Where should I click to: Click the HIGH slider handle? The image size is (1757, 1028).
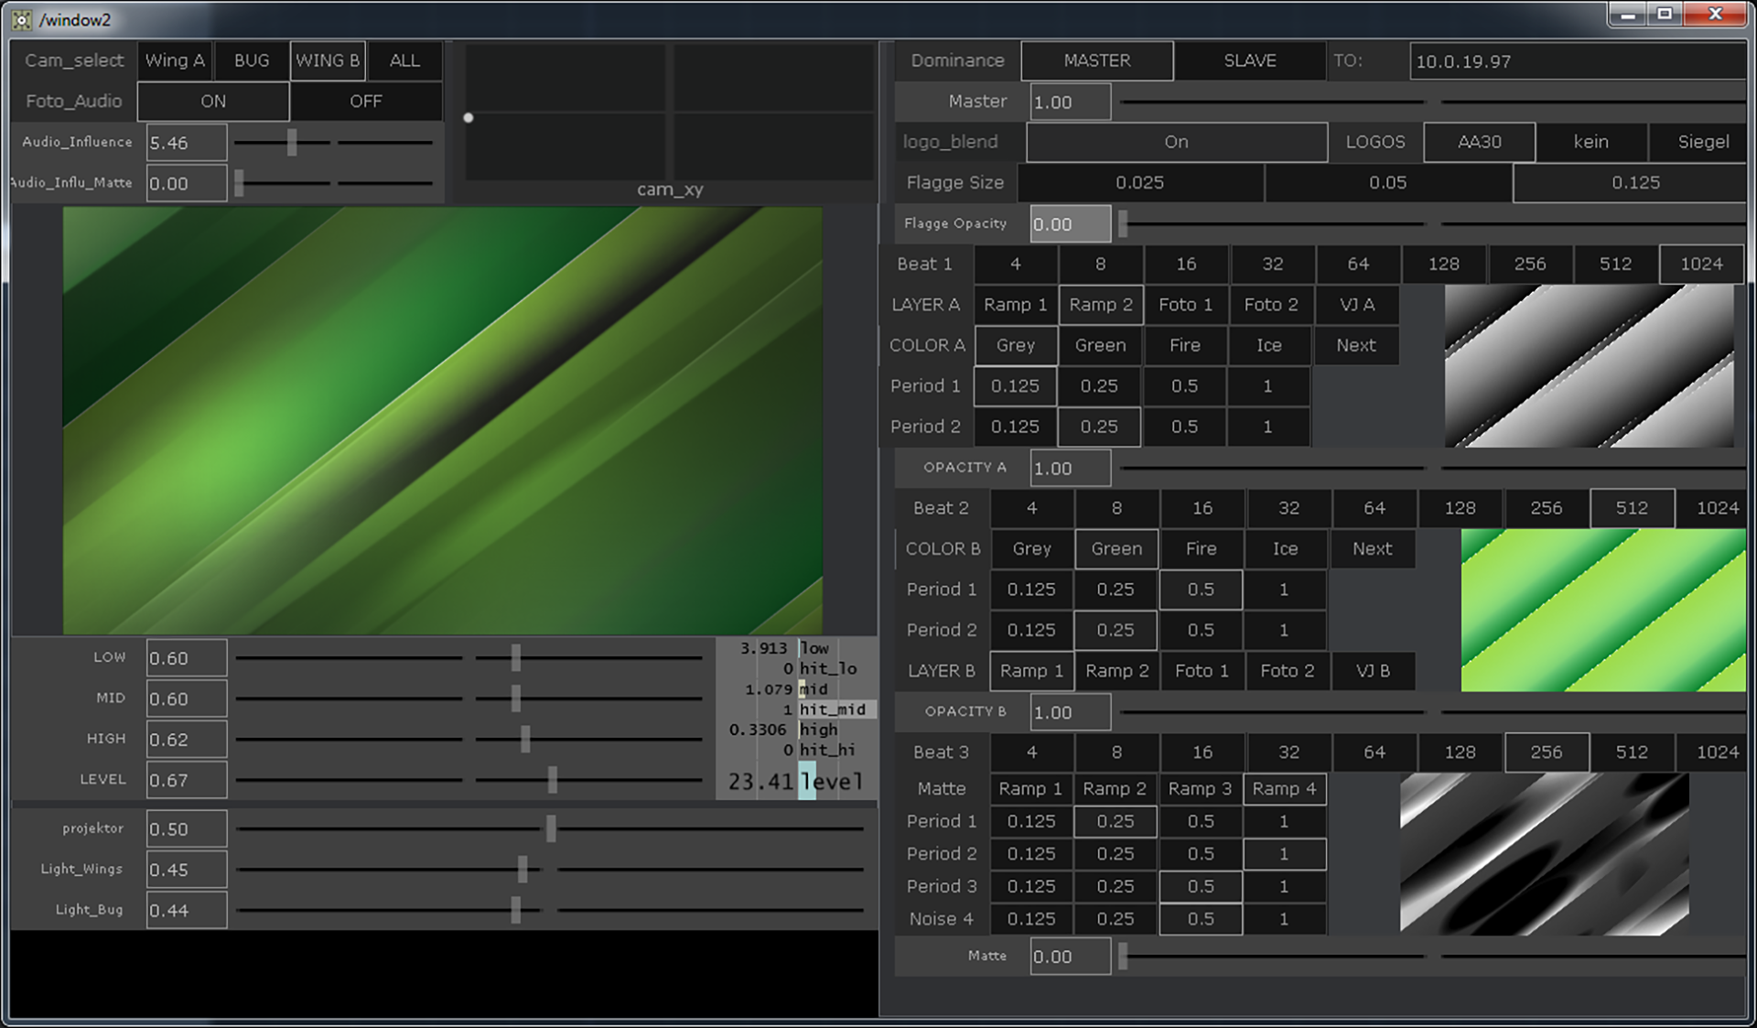click(525, 739)
